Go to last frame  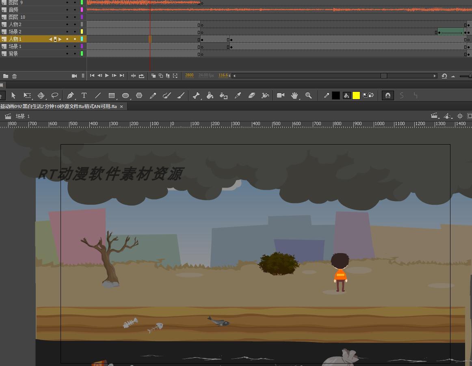coord(121,76)
